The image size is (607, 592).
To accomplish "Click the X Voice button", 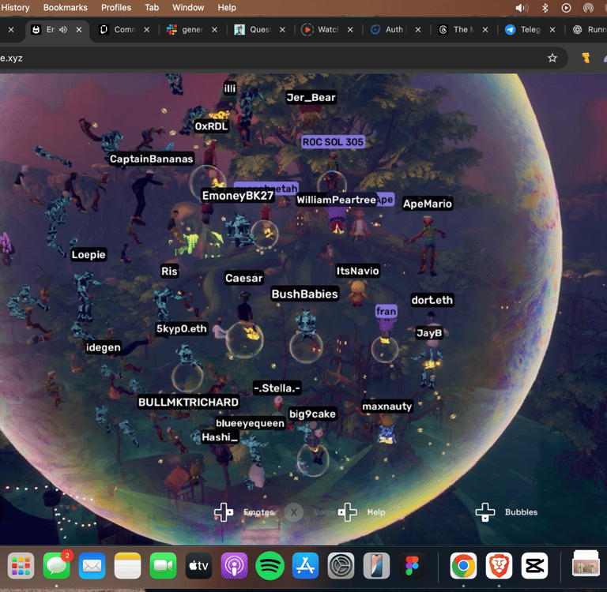I will click(294, 512).
